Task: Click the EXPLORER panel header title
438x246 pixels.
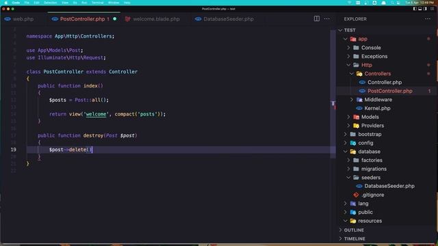Action: (x=355, y=19)
